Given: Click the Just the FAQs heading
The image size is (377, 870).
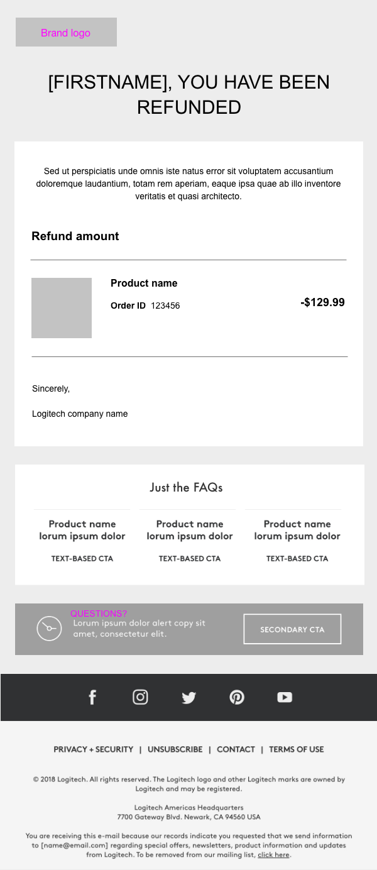Looking at the screenshot, I should (x=186, y=487).
